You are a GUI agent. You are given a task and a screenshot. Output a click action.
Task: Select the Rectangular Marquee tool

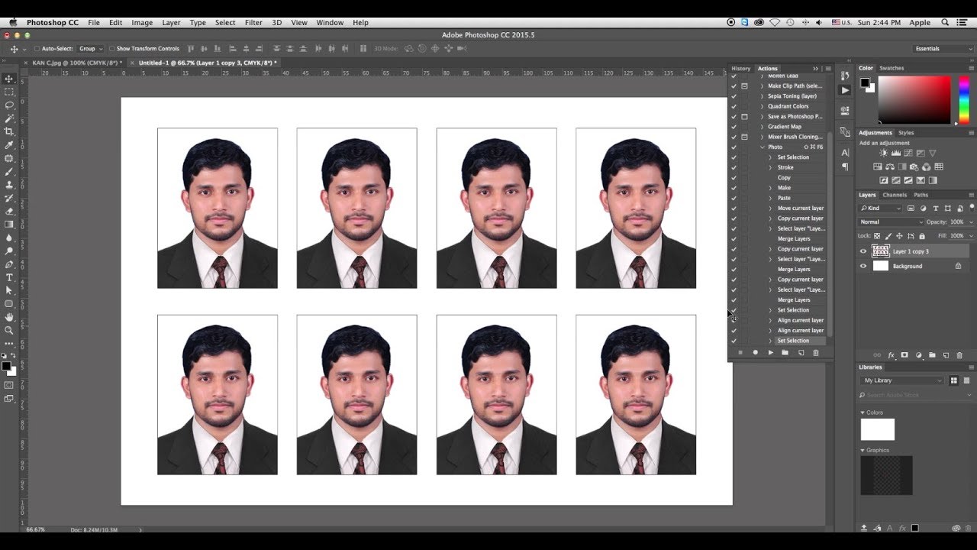coord(9,92)
